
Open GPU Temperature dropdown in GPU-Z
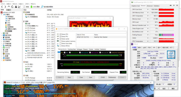pos(148,16)
